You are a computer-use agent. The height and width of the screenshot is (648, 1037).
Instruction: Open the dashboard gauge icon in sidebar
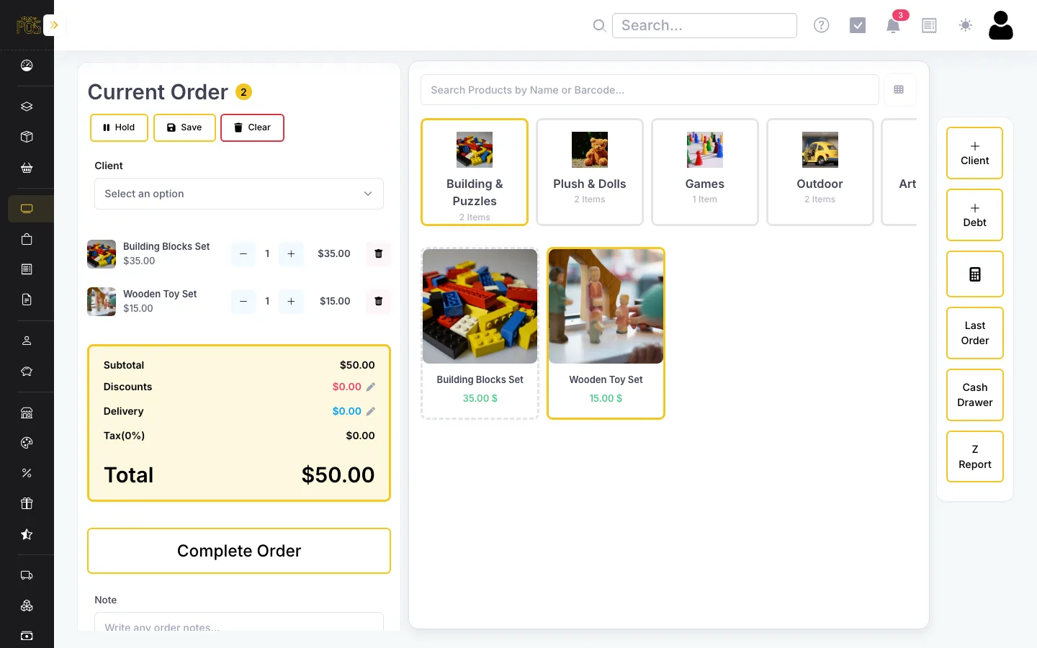click(27, 66)
